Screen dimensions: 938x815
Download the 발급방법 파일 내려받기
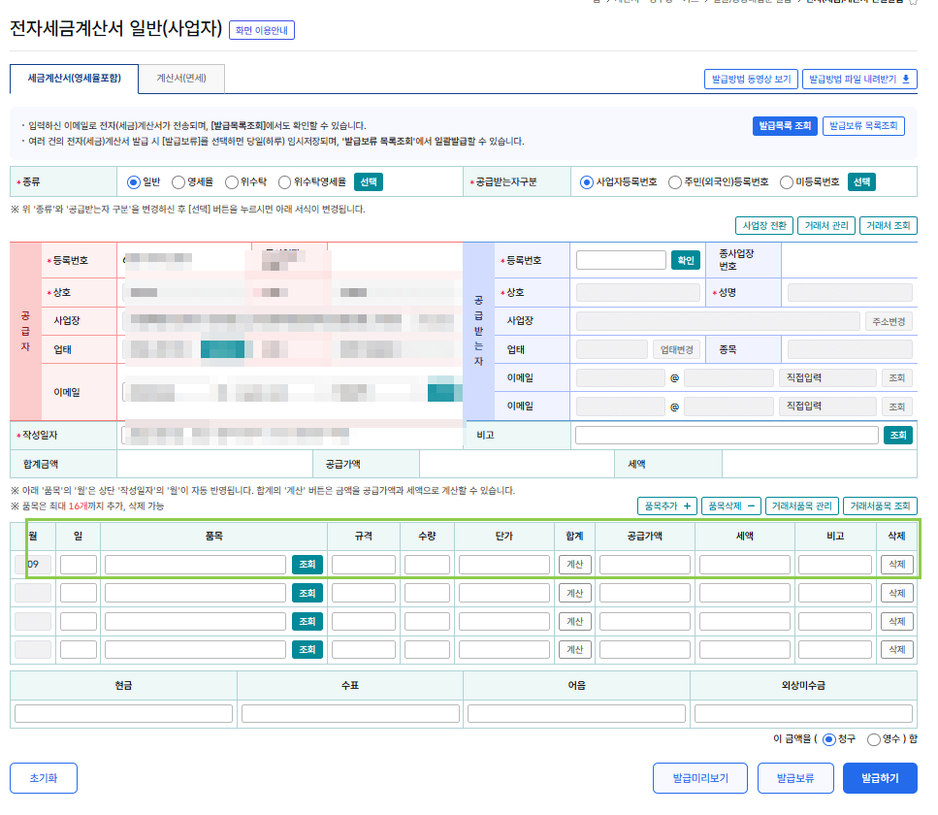(x=859, y=79)
